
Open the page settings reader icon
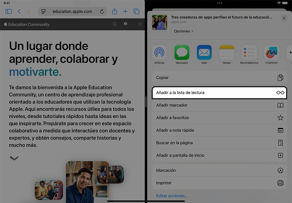click(x=43, y=11)
